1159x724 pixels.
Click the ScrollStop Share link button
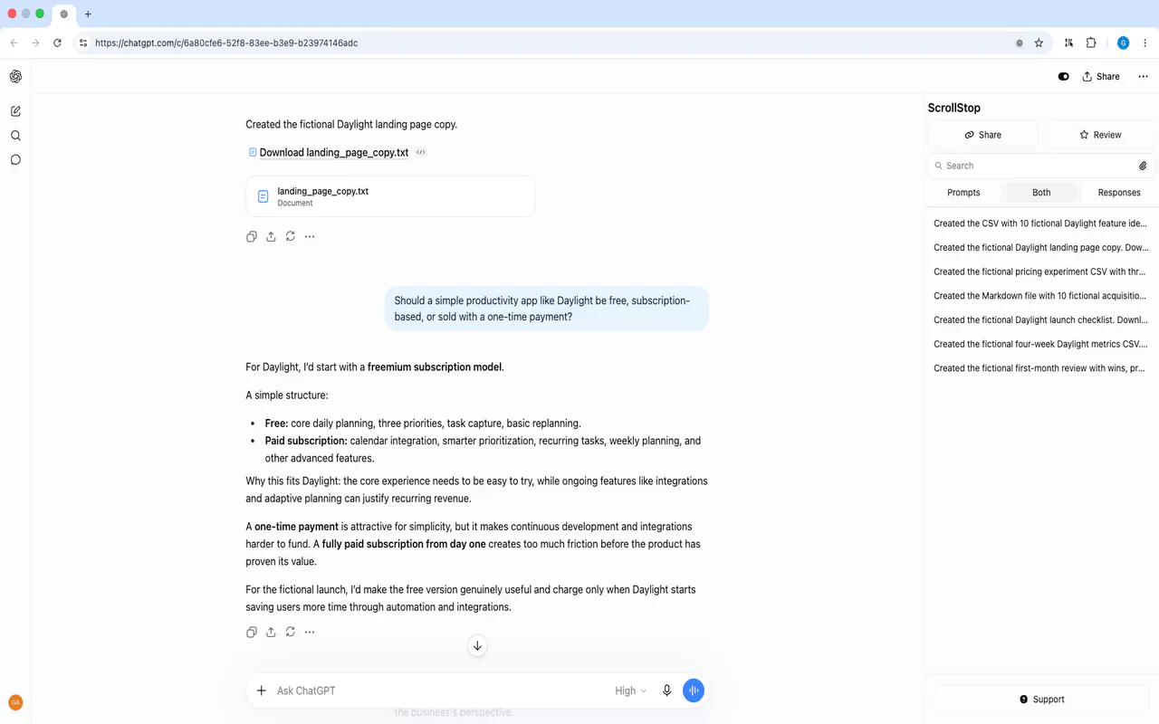tap(983, 135)
